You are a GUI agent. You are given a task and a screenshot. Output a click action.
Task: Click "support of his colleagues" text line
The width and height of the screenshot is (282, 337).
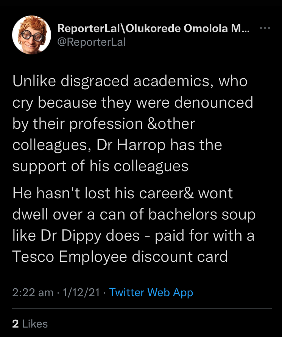100,166
